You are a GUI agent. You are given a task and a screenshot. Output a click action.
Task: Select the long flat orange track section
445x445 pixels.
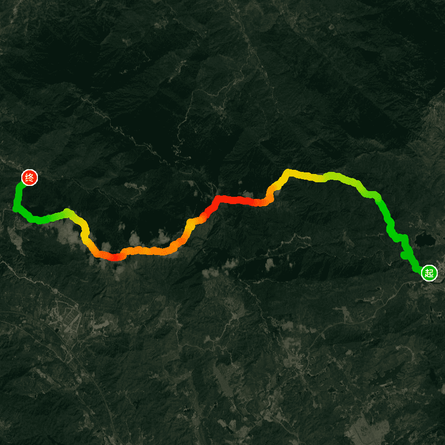click(147, 251)
